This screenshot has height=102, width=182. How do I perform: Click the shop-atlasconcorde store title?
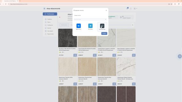tap(53, 8)
